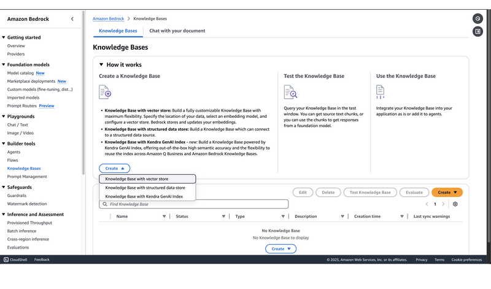Image resolution: width=491 pixels, height=289 pixels.
Task: Click the top-right circular help icon
Action: [477, 18]
